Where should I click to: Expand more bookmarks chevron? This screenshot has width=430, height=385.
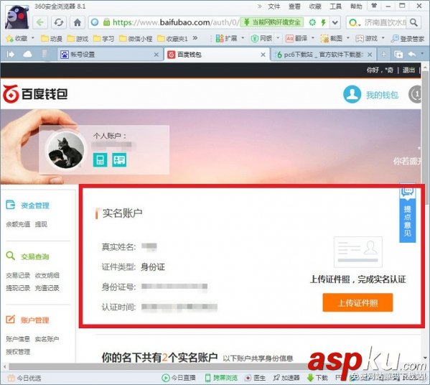[x=195, y=38]
